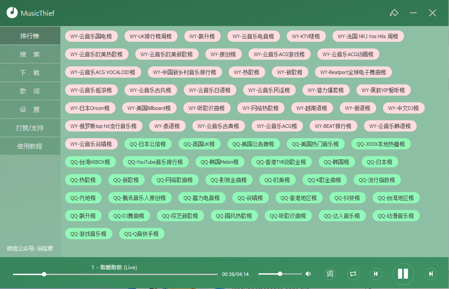The width and height of the screenshot is (449, 289).
Task: Skip to next track
Action: click(x=431, y=274)
